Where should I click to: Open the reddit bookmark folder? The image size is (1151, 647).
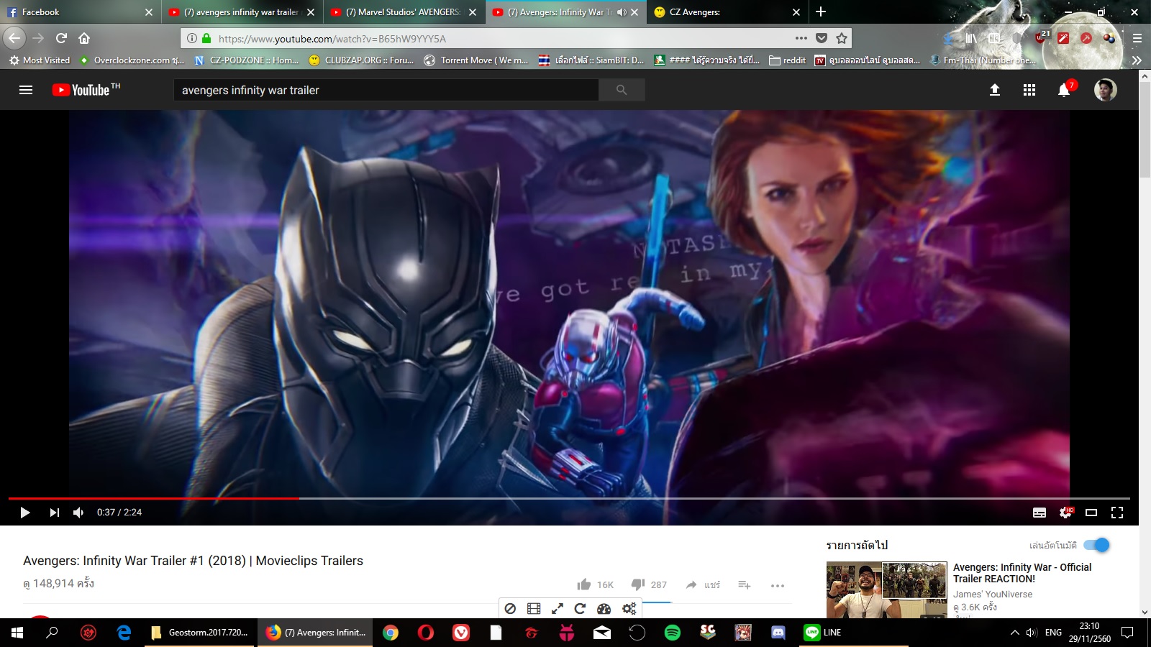787,60
